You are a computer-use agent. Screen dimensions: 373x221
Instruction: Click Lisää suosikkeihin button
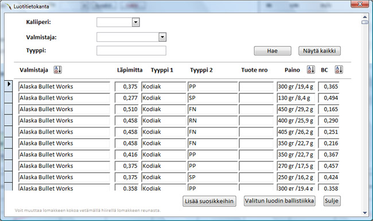[x=209, y=201]
